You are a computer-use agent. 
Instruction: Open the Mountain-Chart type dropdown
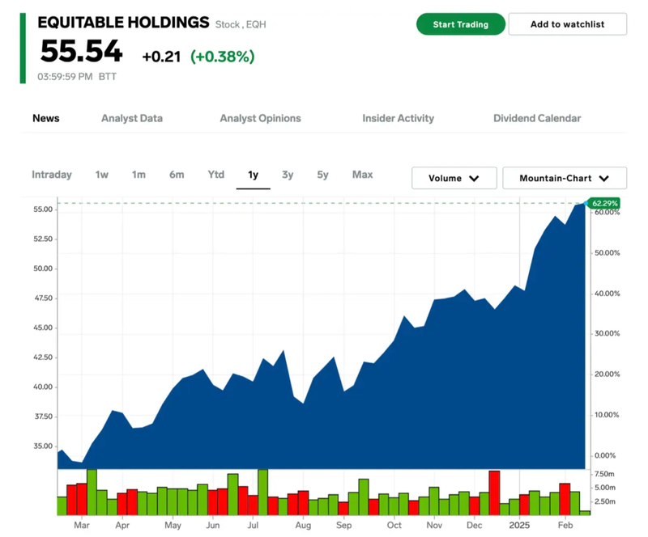click(564, 178)
